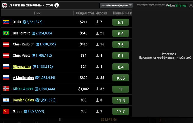The width and height of the screenshot is (193, 123).
Task: Click the info icon beside the final table title
Action: pyautogui.click(x=57, y=5)
